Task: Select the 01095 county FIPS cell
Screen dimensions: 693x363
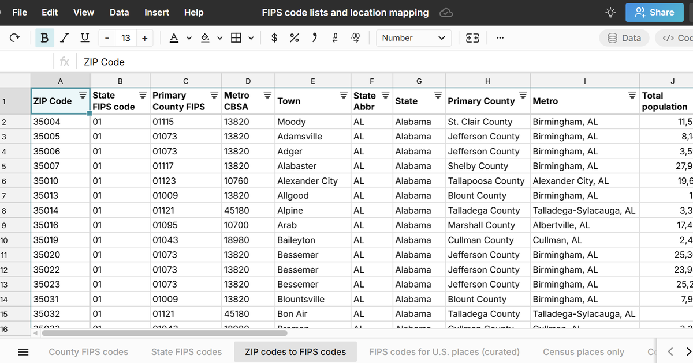Action: pos(186,225)
